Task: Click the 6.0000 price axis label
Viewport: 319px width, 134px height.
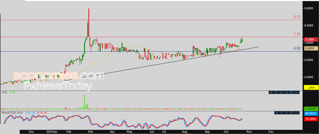Action: [308, 60]
